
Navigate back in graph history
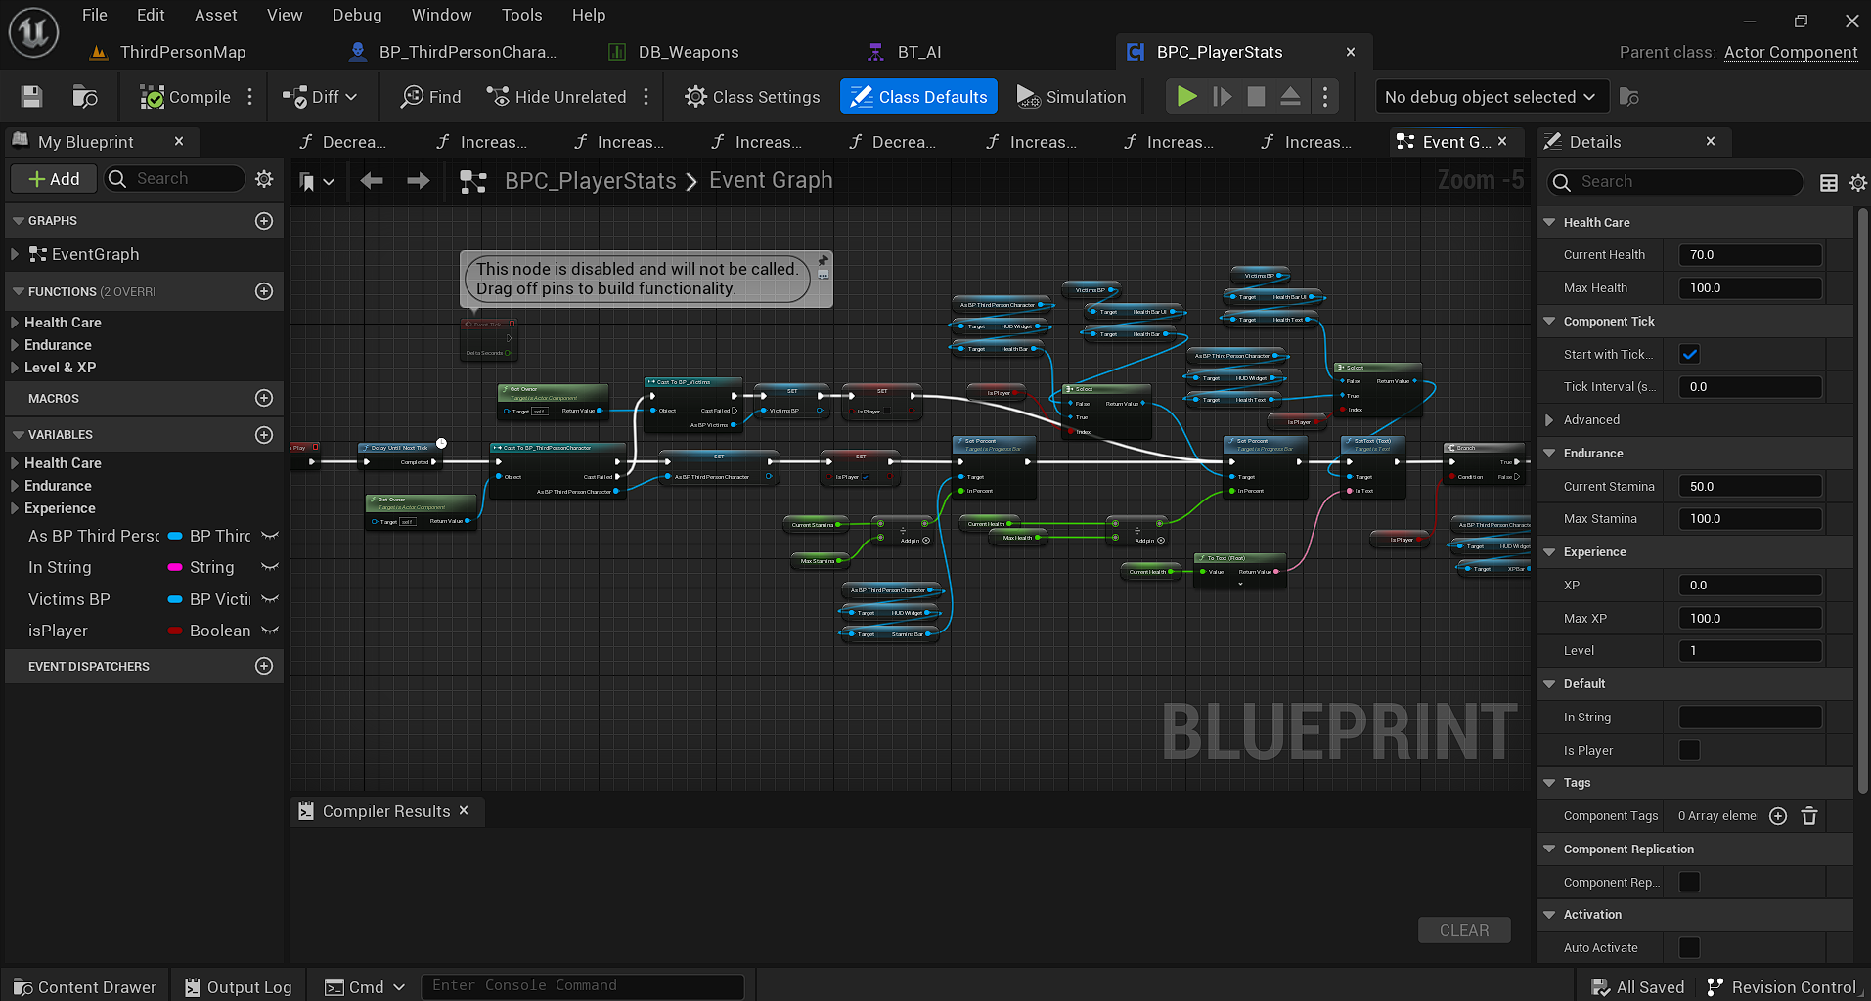coord(372,181)
